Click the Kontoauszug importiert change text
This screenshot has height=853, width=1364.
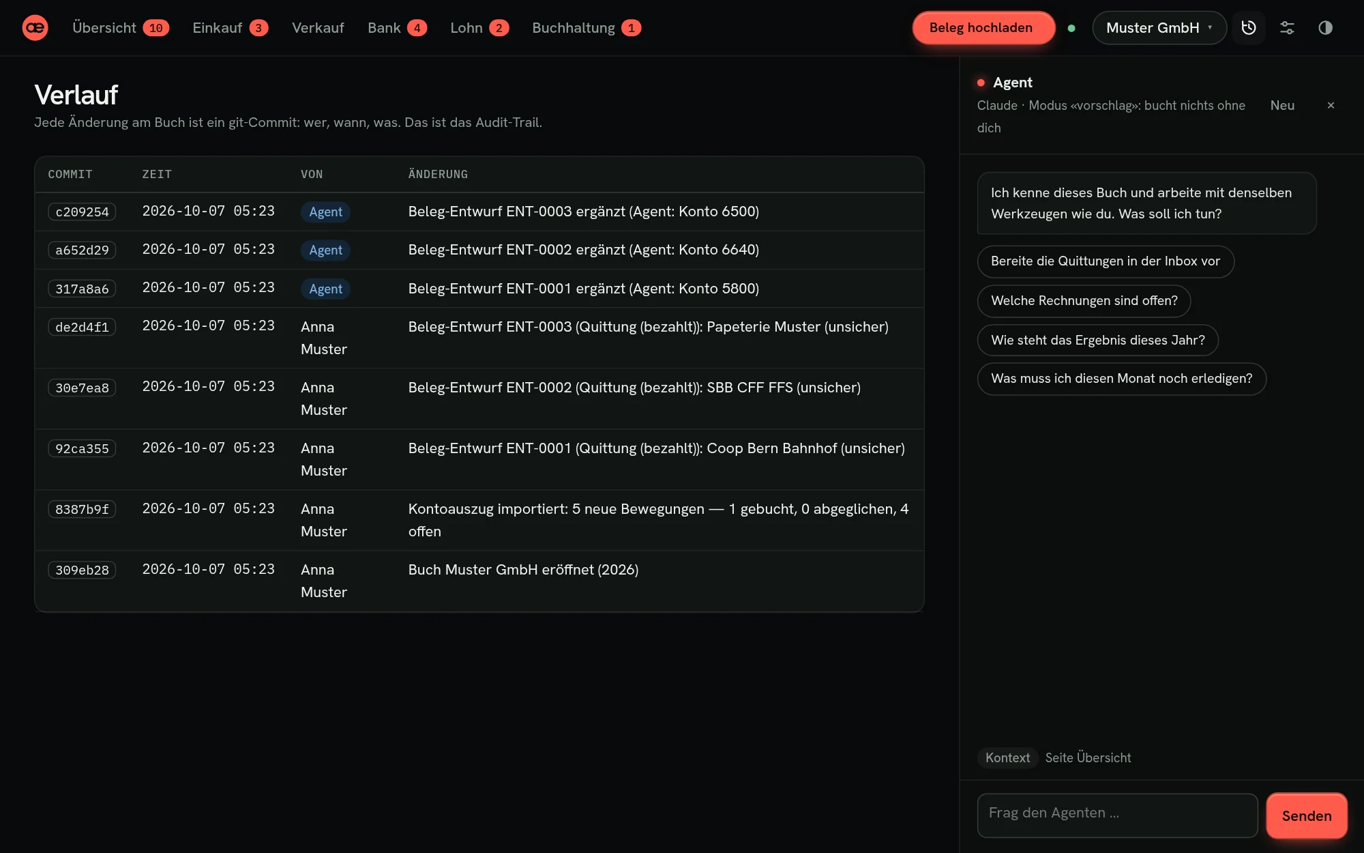659,520
